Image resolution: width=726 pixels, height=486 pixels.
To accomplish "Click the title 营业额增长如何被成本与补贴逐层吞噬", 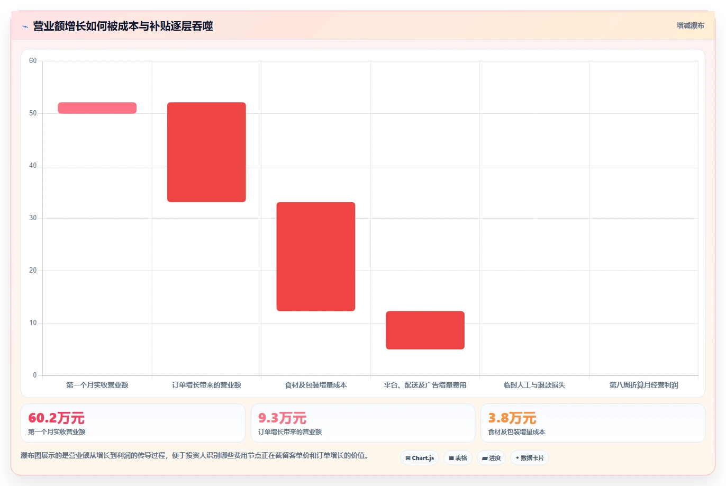I will [123, 26].
